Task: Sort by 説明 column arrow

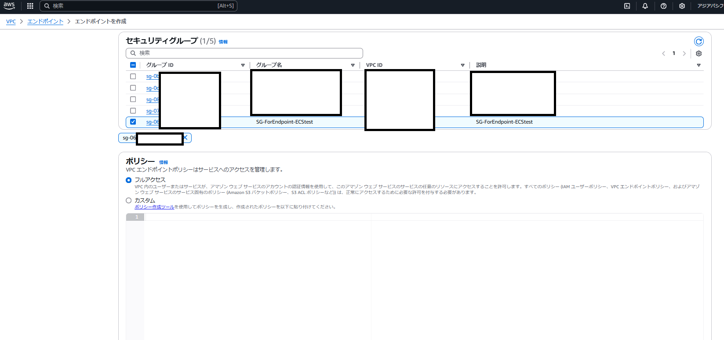Action: 699,65
